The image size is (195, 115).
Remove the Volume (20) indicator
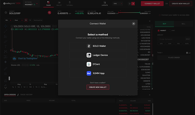(28, 65)
